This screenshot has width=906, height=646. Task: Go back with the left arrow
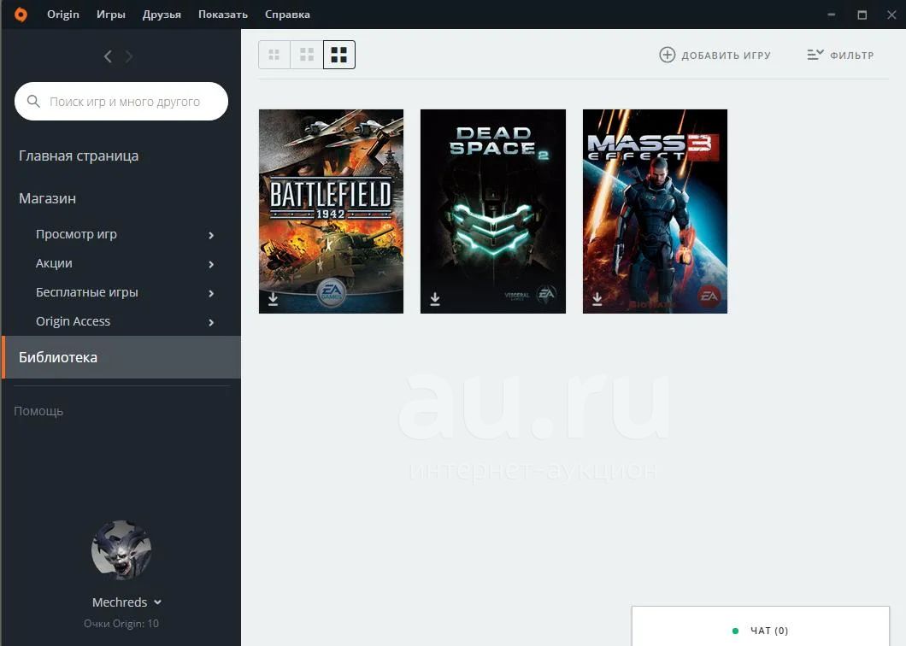108,56
